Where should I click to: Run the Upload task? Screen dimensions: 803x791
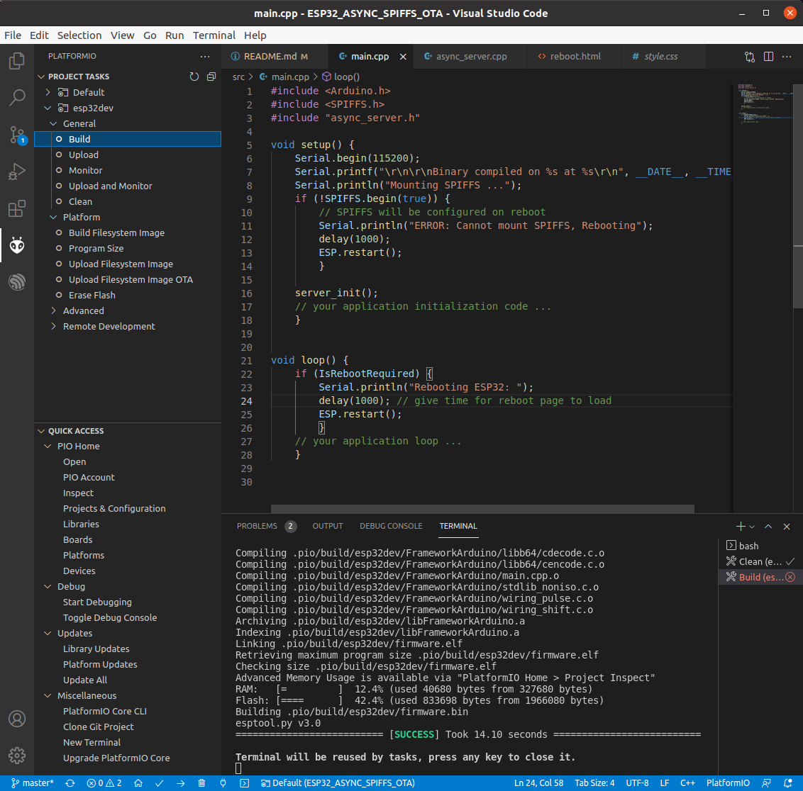pos(128,155)
